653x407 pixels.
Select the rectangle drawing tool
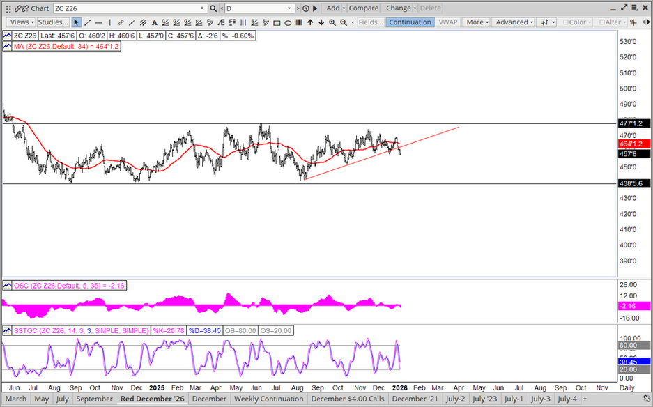pyautogui.click(x=277, y=22)
